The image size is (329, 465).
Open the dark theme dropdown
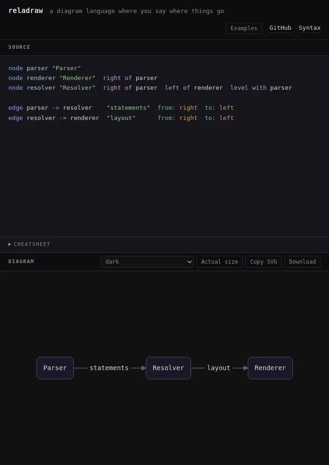pyautogui.click(x=147, y=261)
